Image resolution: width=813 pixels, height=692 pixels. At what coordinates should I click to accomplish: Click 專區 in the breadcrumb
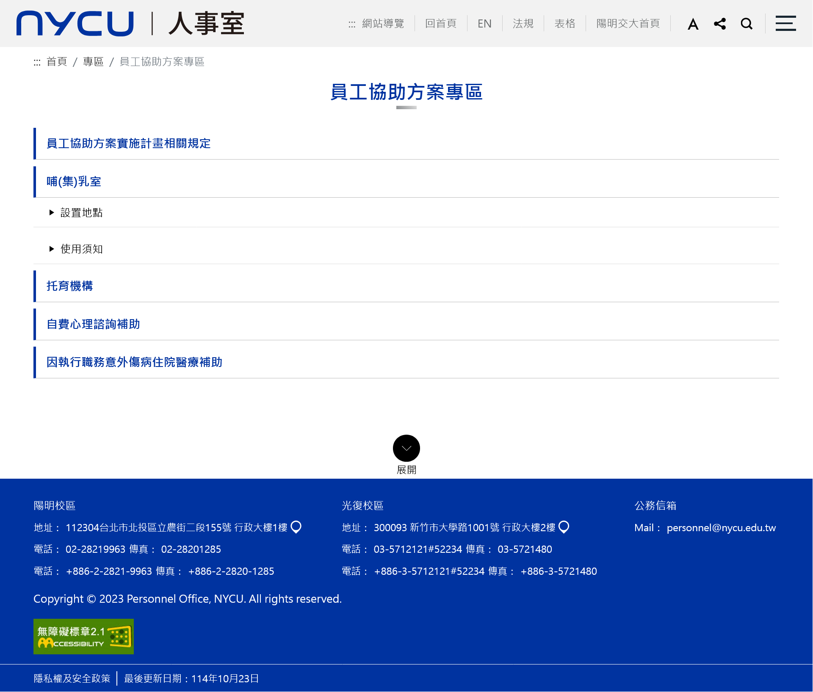coord(93,62)
